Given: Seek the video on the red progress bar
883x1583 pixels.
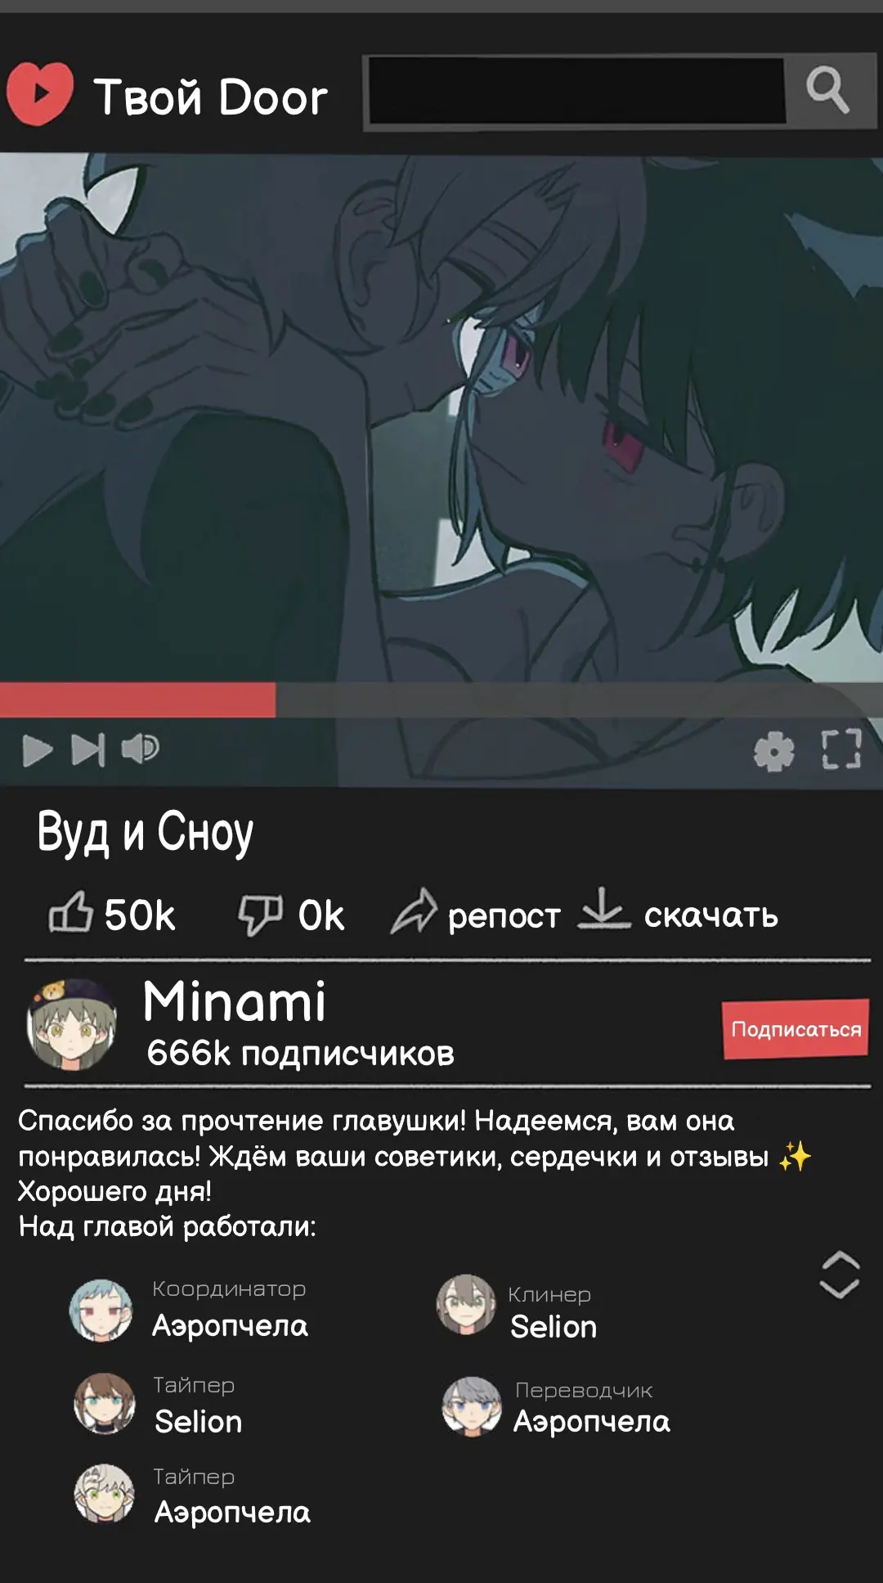Looking at the screenshot, I should 441,700.
